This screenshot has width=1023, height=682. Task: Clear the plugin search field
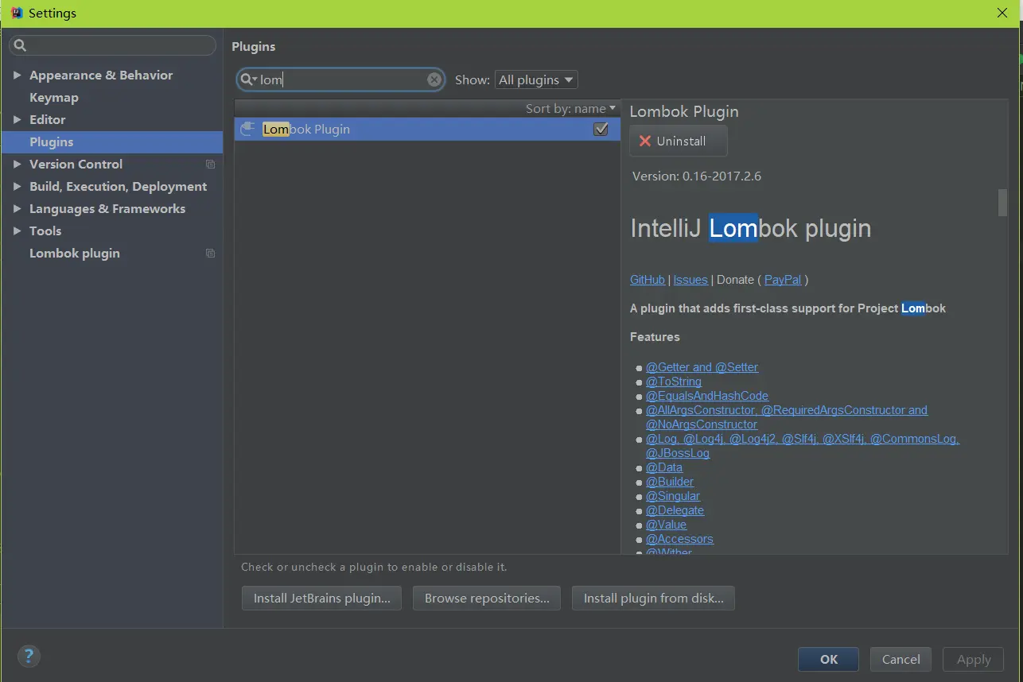(x=434, y=79)
